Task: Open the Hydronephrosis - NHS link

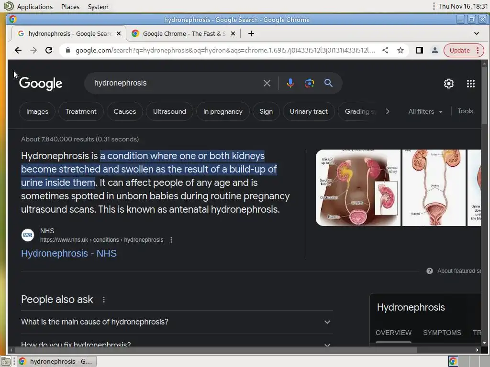Action: click(x=69, y=253)
